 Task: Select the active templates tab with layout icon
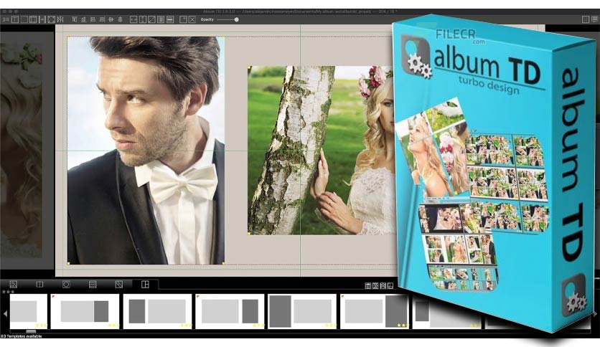tap(145, 285)
